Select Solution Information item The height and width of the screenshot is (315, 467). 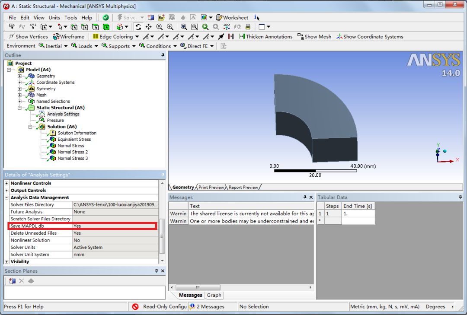(77, 133)
